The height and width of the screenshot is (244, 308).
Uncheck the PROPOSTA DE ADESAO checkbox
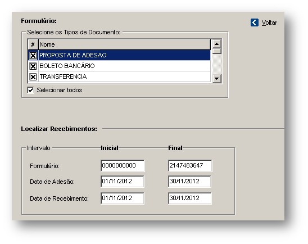[x=33, y=56]
